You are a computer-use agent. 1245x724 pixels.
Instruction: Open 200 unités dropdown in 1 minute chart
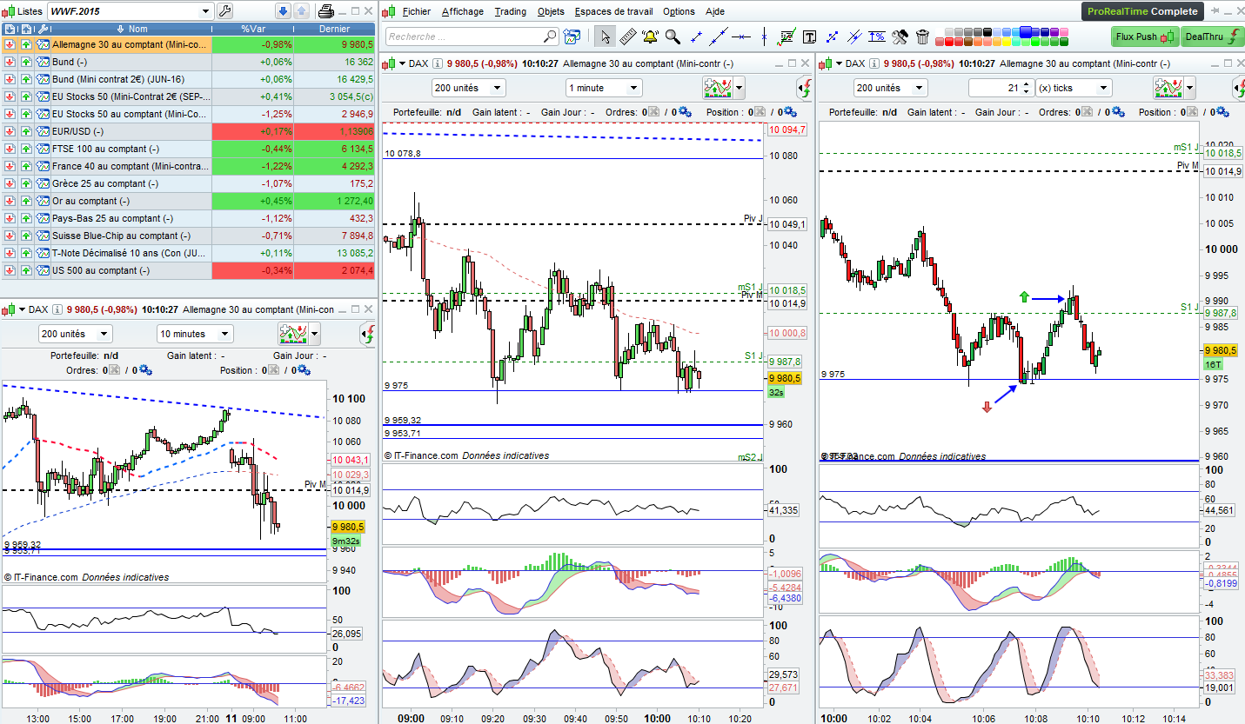click(x=468, y=88)
